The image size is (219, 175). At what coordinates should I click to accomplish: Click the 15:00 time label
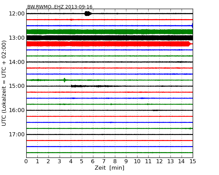pyautogui.click(x=17, y=86)
